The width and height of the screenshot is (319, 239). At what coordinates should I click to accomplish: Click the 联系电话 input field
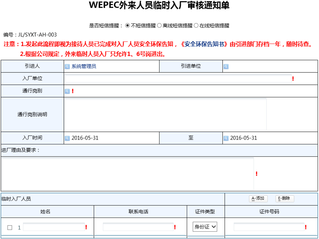138,227
